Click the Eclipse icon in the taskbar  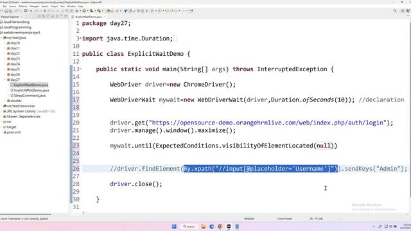tap(229, 227)
